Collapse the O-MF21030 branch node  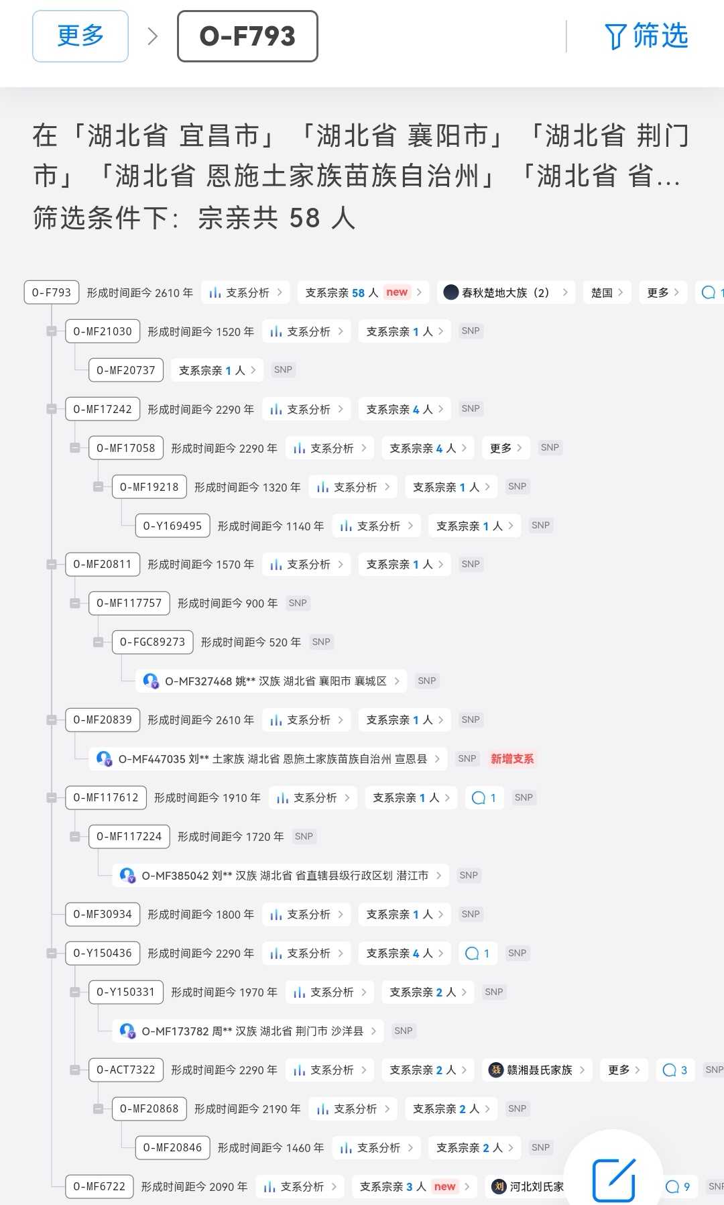[x=52, y=331]
